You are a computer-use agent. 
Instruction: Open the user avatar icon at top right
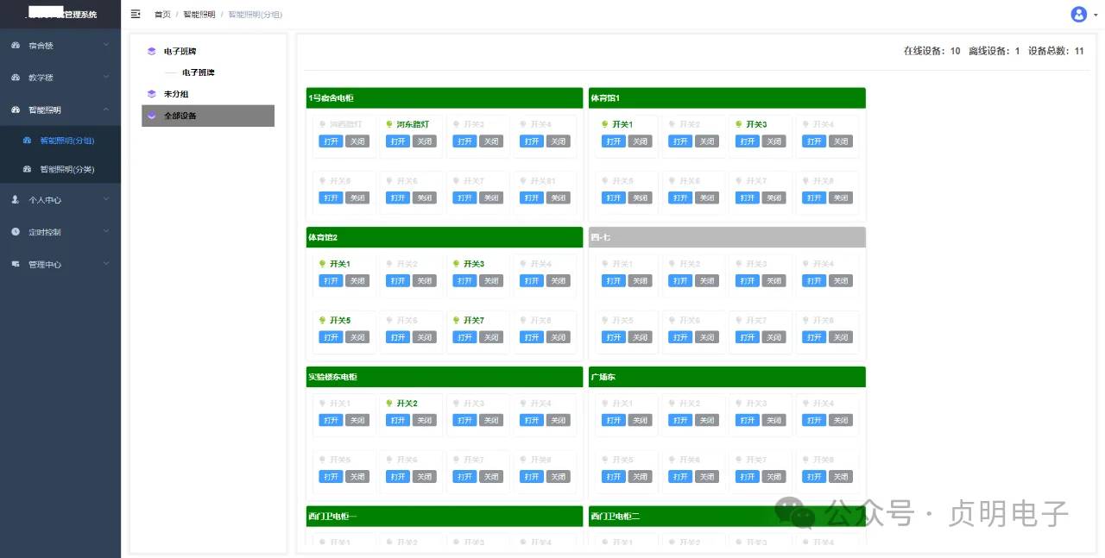1078,14
